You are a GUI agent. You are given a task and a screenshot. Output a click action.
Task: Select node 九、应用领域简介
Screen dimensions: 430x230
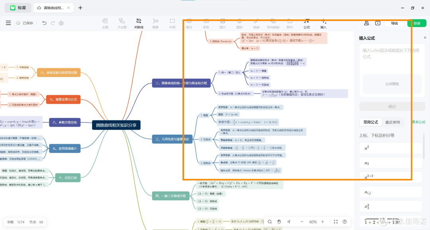tap(65, 149)
